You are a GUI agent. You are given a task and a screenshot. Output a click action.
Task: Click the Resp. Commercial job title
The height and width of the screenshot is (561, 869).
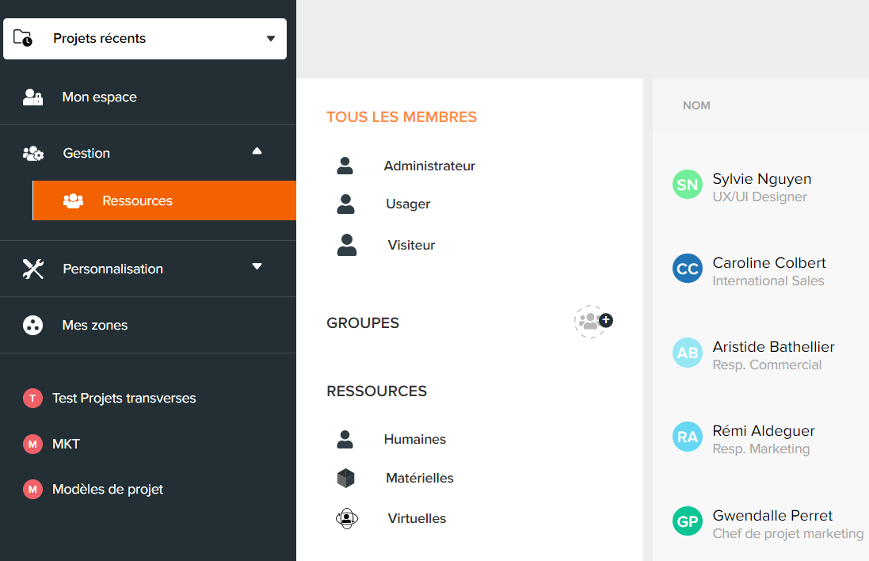(x=767, y=364)
